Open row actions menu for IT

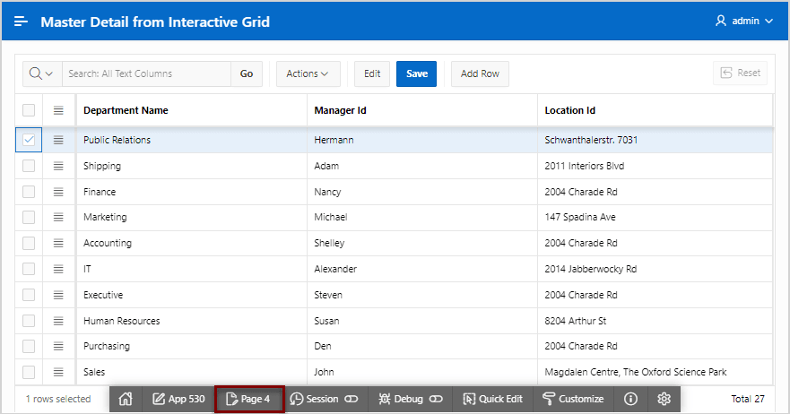58,269
